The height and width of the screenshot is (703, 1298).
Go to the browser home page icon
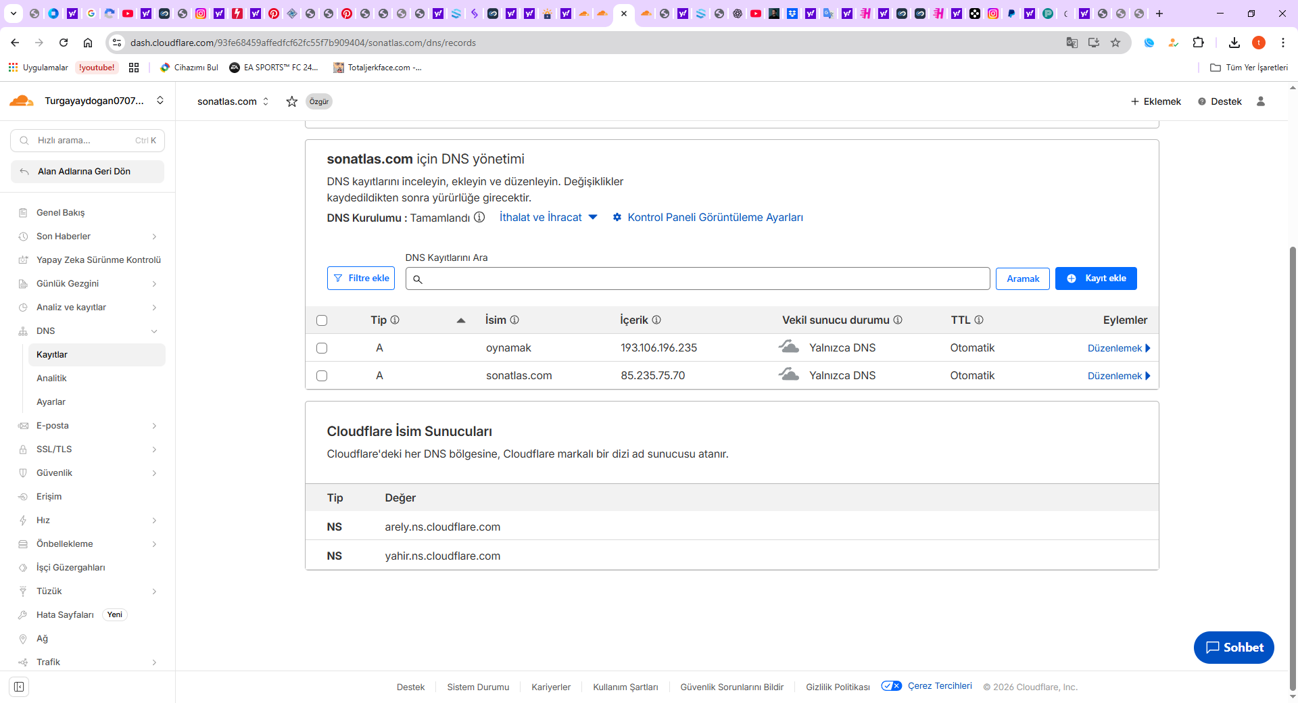coord(88,43)
